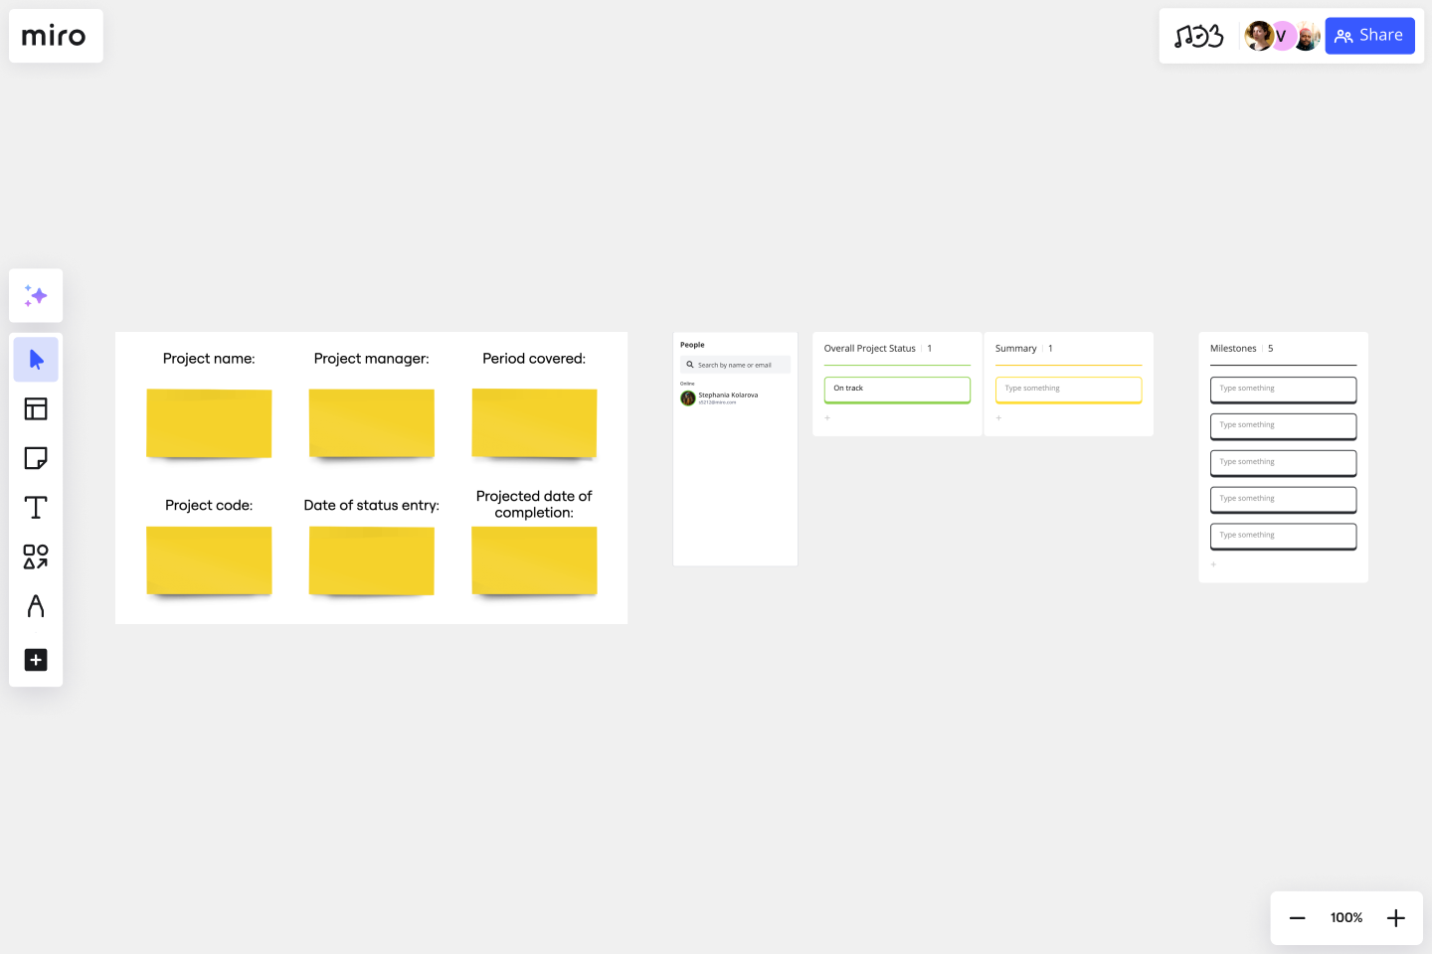Open the Templates tool
This screenshot has height=954, width=1432.
[36, 408]
